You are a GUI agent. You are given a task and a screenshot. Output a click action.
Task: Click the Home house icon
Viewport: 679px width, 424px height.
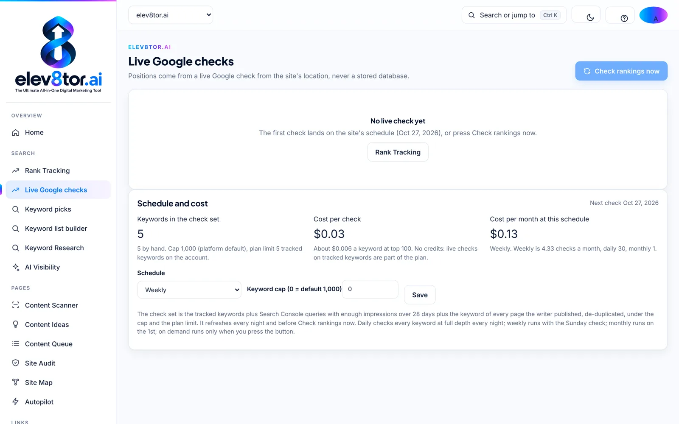click(16, 133)
